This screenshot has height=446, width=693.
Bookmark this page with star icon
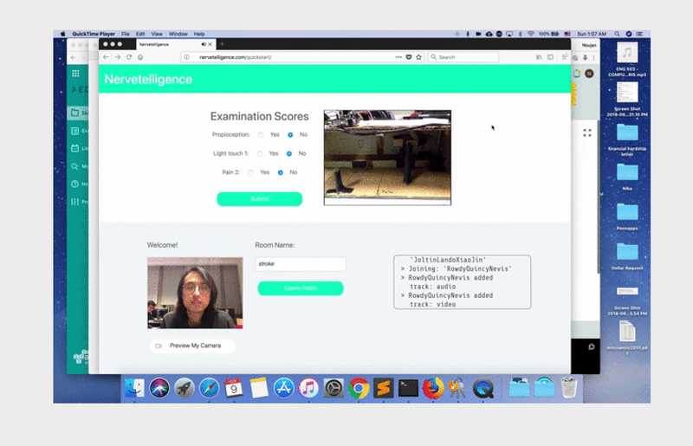(419, 57)
